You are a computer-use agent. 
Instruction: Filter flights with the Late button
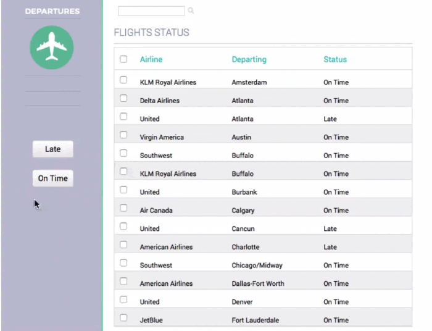click(x=53, y=149)
